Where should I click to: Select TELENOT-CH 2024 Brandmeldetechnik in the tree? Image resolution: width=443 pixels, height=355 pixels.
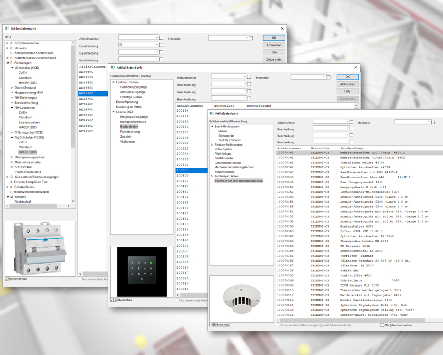238,181
